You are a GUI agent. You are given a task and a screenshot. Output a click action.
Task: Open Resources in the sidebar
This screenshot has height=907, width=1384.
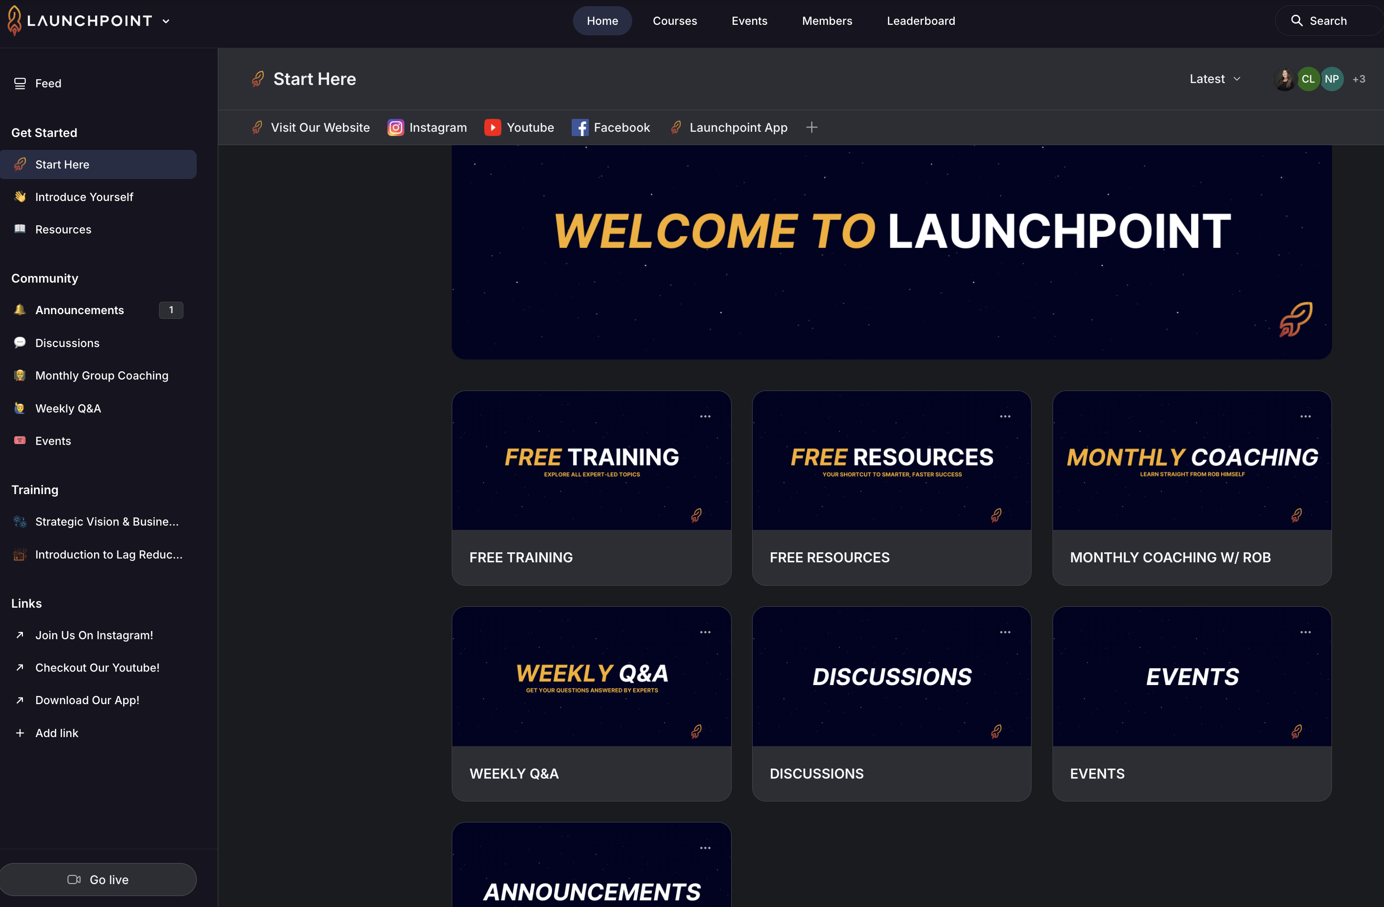98,230
